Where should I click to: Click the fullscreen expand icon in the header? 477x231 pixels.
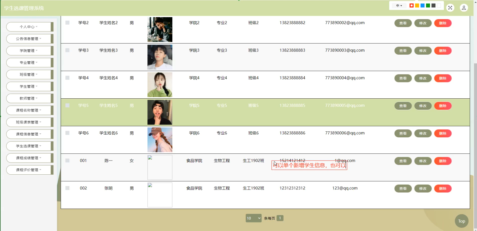click(x=450, y=8)
